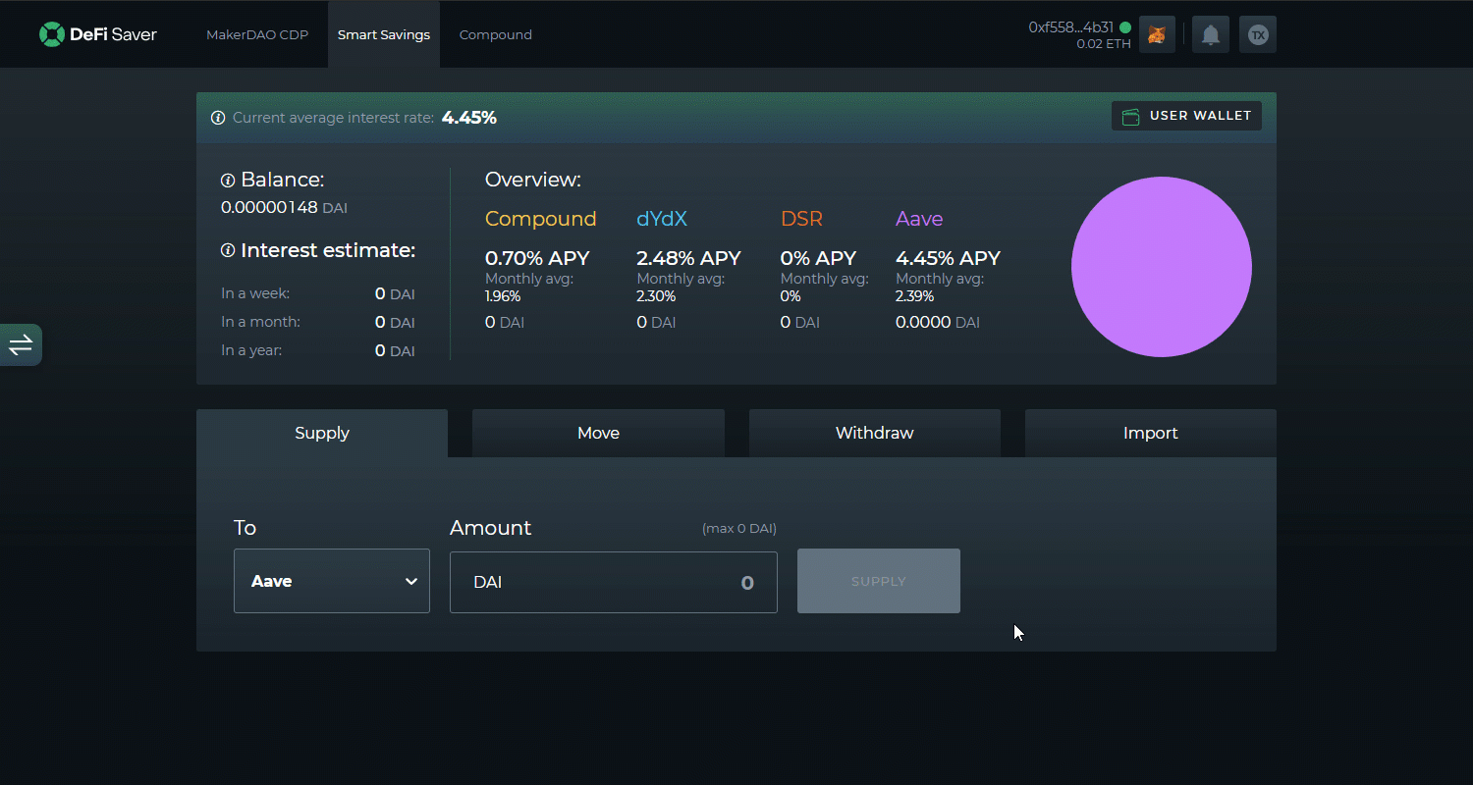1473x785 pixels.
Task: Click the 4.45% APY Aave rate
Action: tap(948, 258)
